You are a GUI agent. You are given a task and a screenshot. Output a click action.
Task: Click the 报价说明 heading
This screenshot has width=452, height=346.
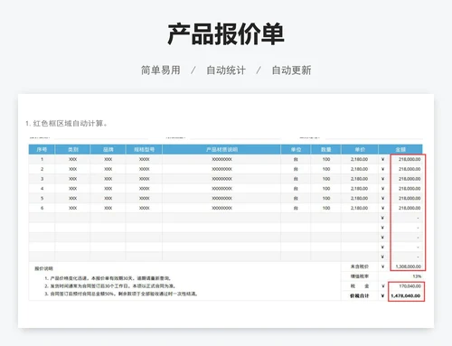43,268
